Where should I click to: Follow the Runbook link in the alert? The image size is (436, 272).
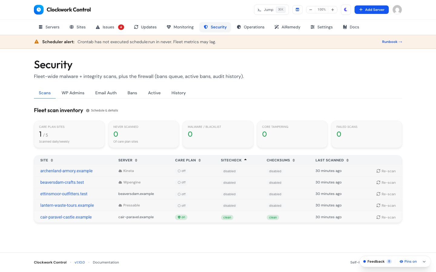point(392,42)
